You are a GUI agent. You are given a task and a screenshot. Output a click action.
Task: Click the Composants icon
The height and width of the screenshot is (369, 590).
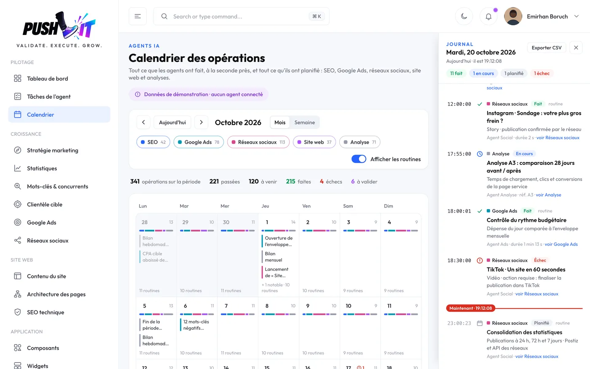(x=18, y=348)
